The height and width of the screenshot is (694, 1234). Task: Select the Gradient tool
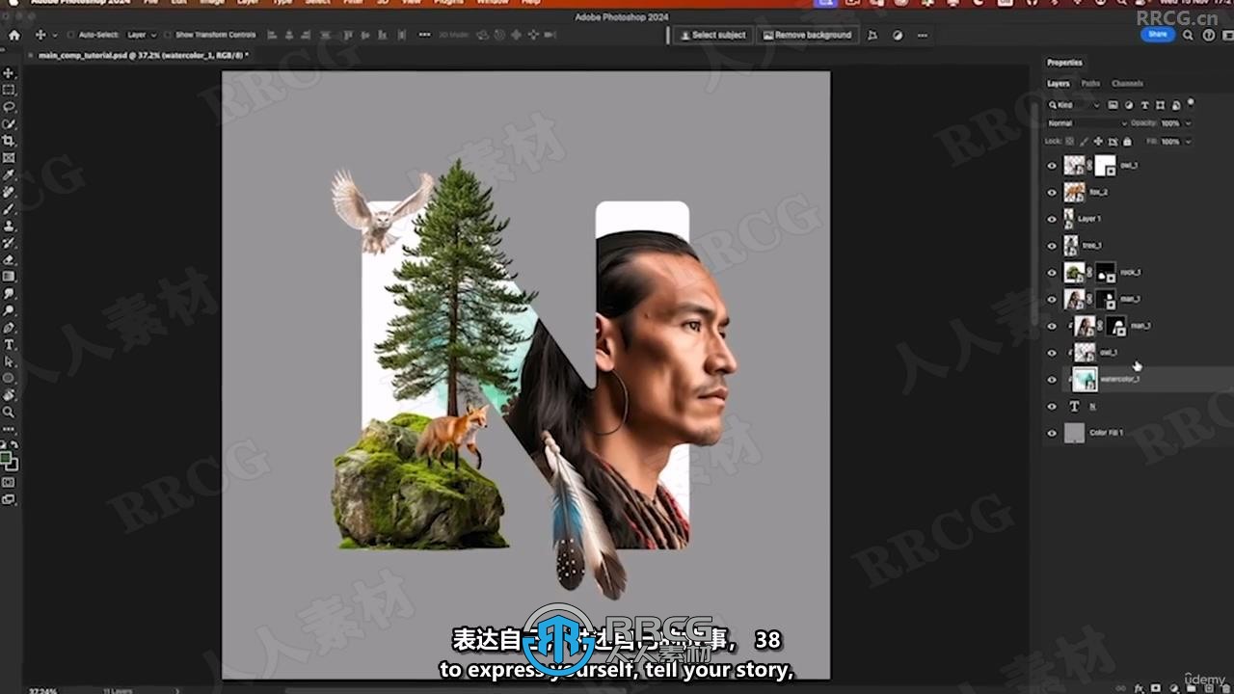click(x=9, y=277)
